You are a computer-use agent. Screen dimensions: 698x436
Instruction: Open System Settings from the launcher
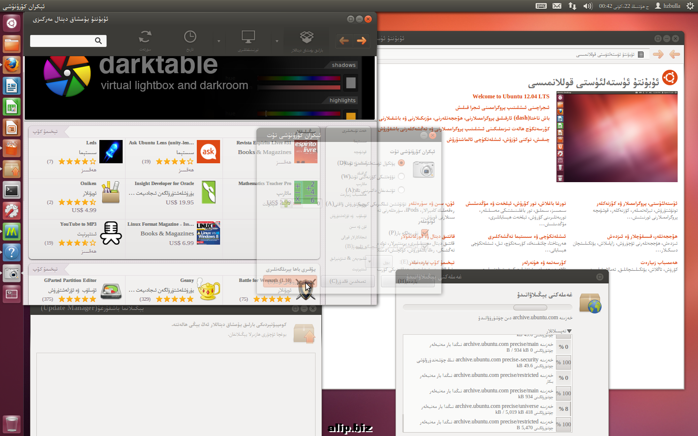coord(12,211)
